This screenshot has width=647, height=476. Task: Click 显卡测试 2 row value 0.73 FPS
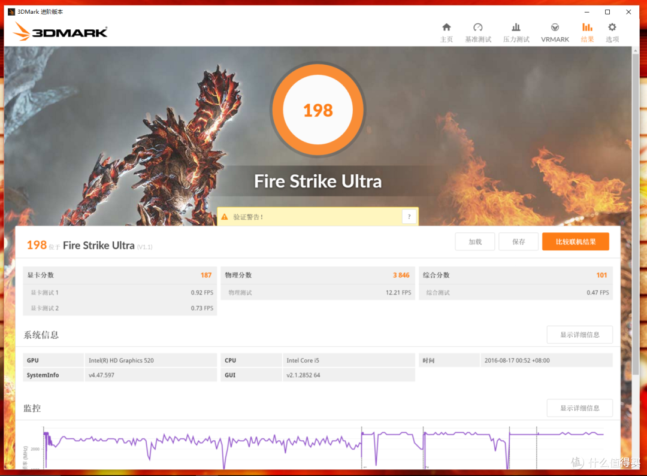point(202,308)
